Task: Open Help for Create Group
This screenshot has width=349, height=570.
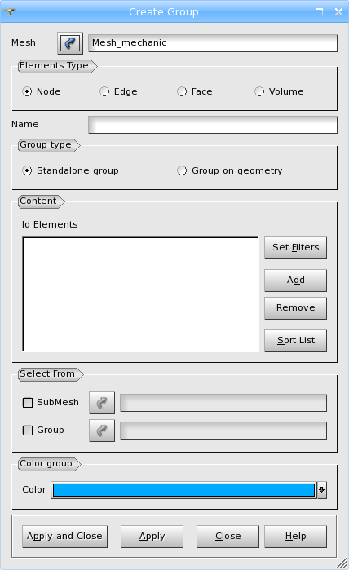Action: (295, 537)
